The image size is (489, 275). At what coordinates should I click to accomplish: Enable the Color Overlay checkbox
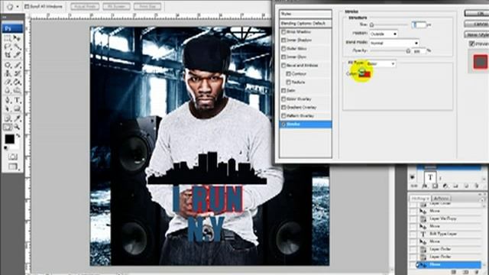click(283, 99)
